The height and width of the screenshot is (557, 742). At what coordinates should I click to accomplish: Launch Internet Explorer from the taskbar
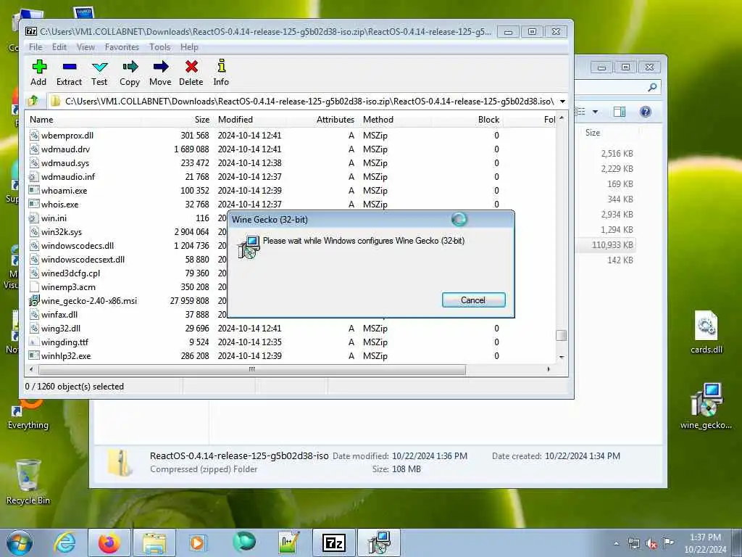coord(64,542)
